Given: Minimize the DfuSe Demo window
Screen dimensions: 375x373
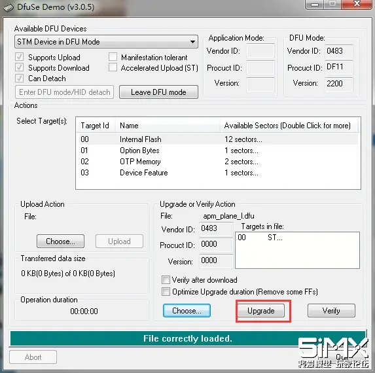Looking at the screenshot, I should [x=315, y=5].
